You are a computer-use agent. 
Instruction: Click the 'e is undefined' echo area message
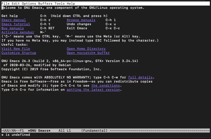tap(15, 135)
